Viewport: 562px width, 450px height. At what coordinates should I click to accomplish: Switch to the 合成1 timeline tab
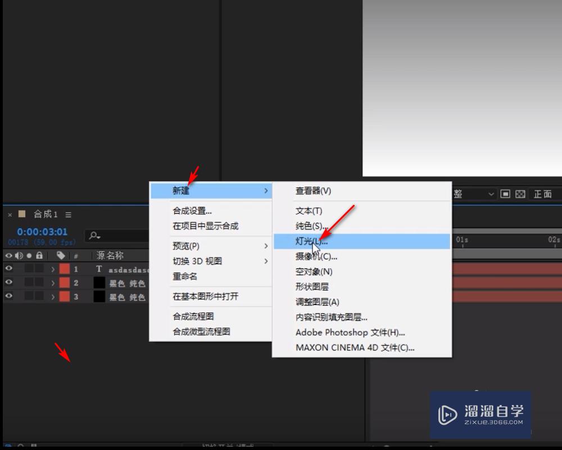tap(46, 214)
